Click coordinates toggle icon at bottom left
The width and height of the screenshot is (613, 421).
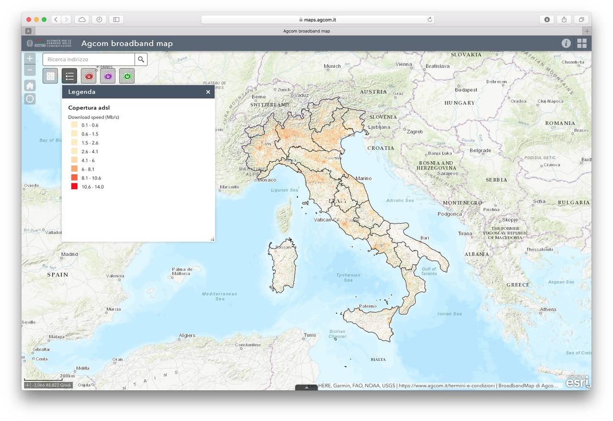(28, 385)
